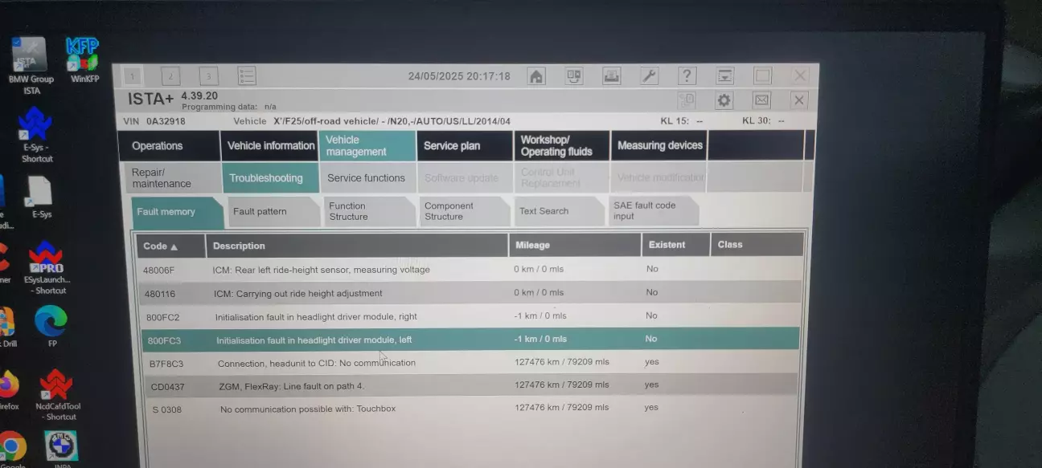This screenshot has width=1042, height=468.
Task: Open the print icon in top toolbar
Action: pyautogui.click(x=611, y=76)
